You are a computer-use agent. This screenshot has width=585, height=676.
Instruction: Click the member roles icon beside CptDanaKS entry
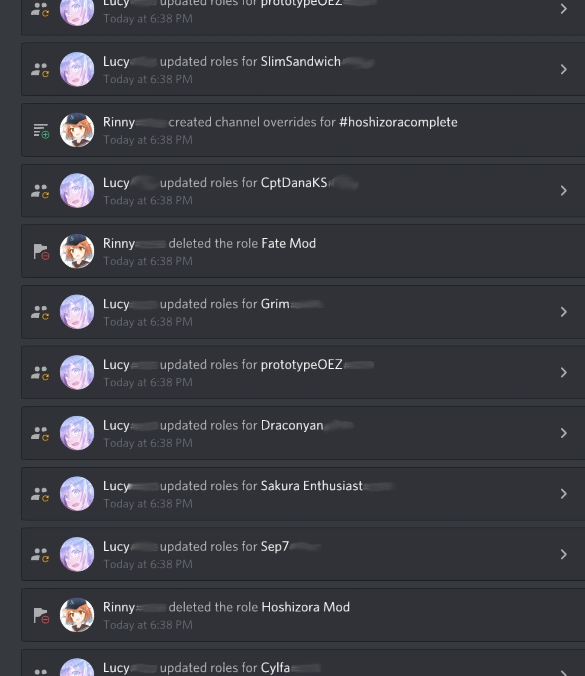[40, 191]
